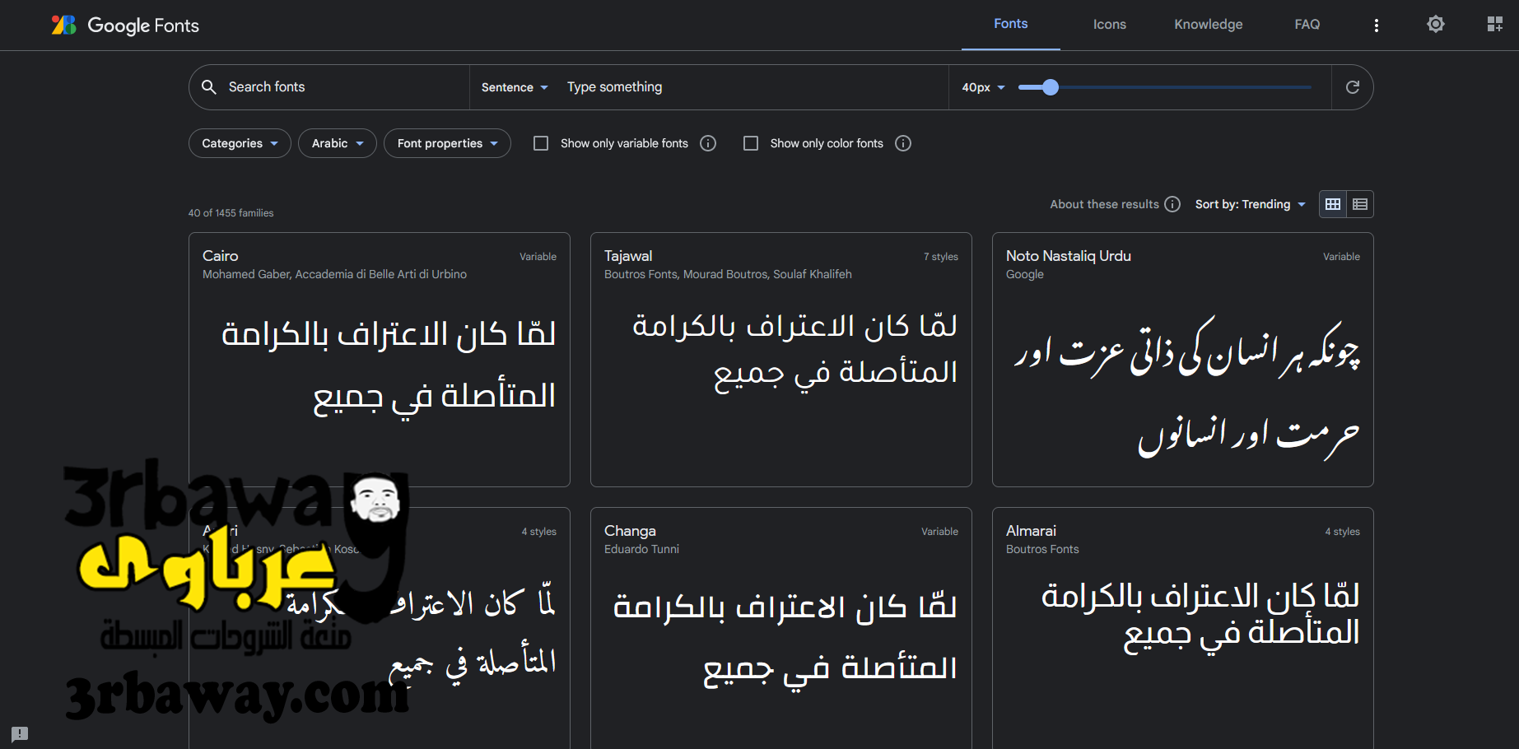Open the Arabic language dropdown
The image size is (1519, 749).
point(338,143)
